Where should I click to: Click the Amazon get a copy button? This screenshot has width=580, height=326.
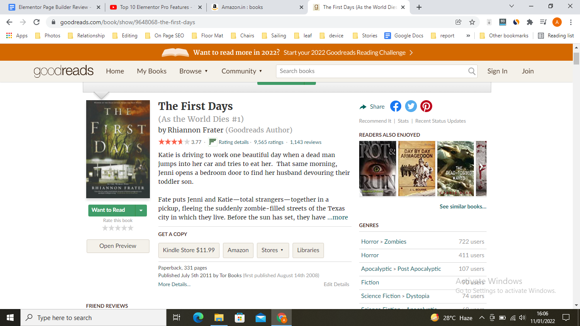238,250
